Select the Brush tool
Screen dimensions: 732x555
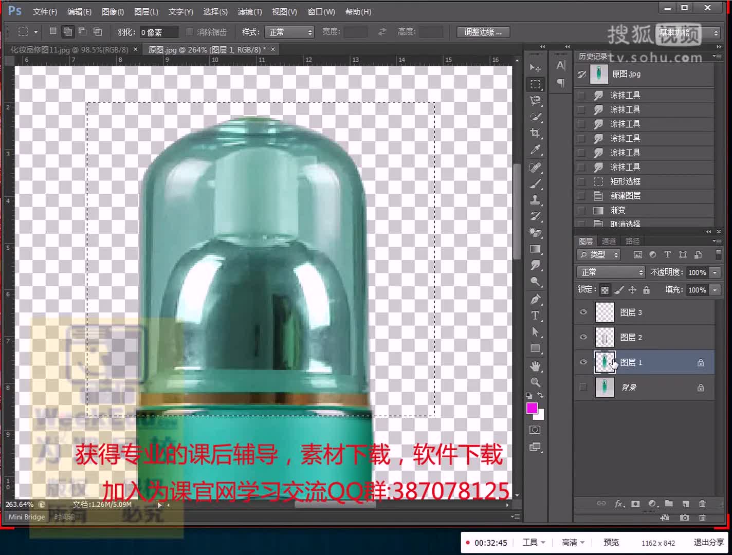[535, 183]
